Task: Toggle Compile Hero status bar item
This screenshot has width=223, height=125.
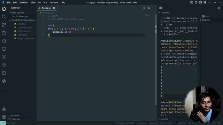Action: pos(125,123)
